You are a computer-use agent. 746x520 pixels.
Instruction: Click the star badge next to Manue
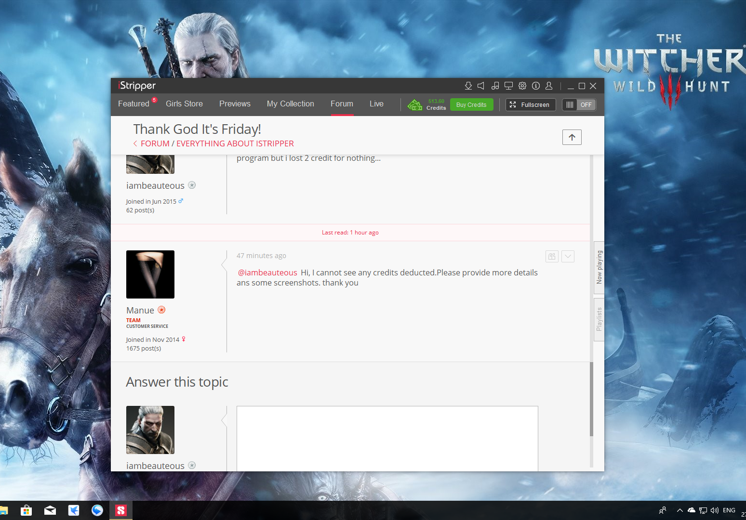coord(161,310)
